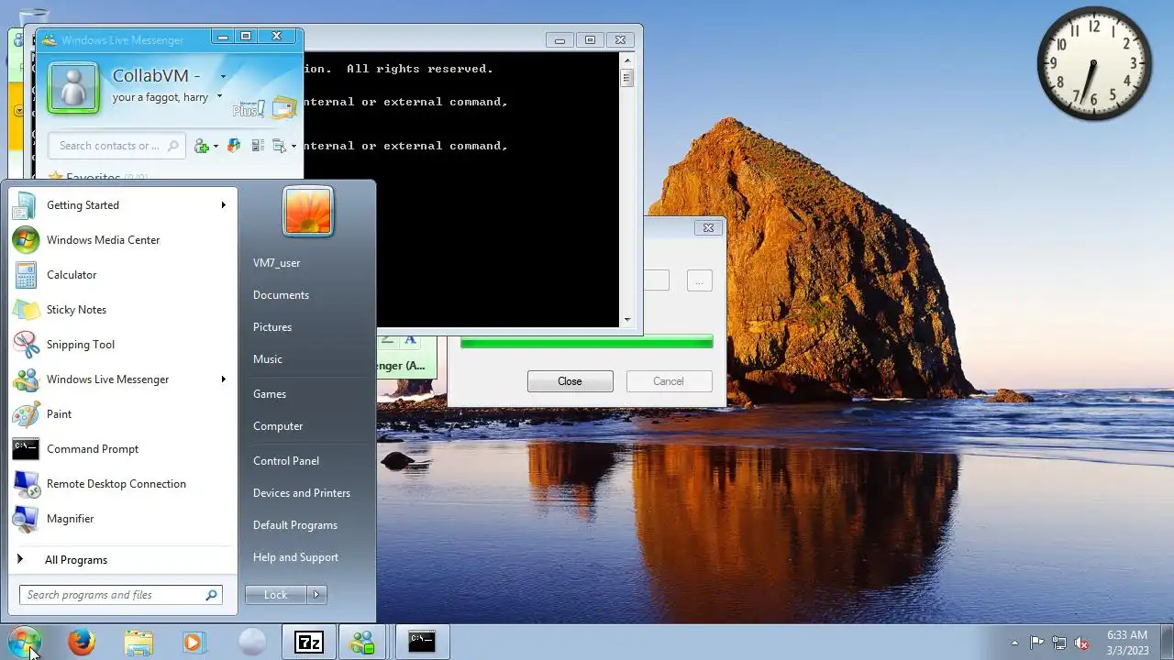Click the user account picture in Start menu
Screen dimensions: 1174x660
click(308, 211)
